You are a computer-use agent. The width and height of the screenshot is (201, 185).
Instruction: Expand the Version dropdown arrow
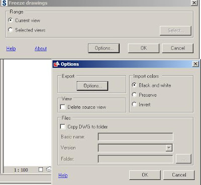point(169,148)
